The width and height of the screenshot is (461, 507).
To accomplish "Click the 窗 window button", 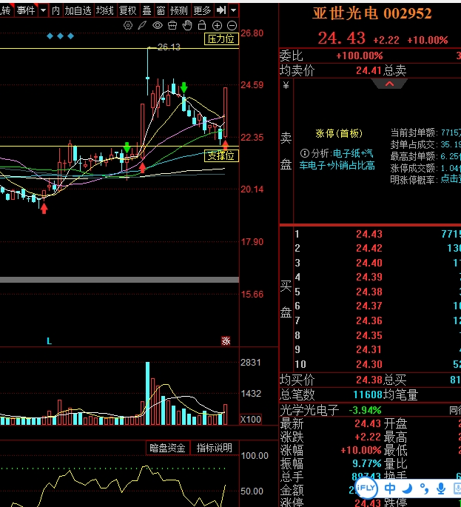I will pyautogui.click(x=161, y=10).
